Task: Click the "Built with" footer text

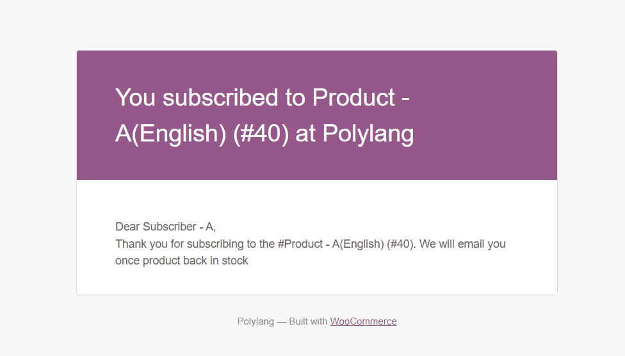Action: pos(308,321)
